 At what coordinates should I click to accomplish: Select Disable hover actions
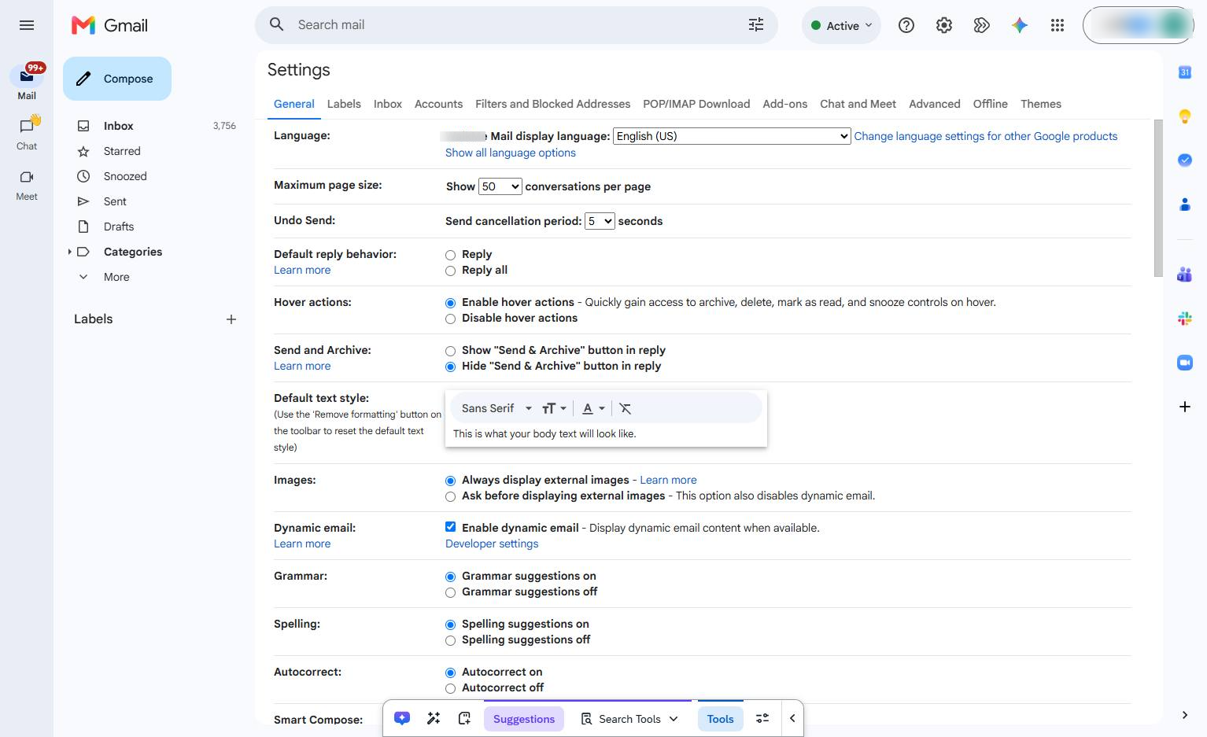coord(450,319)
